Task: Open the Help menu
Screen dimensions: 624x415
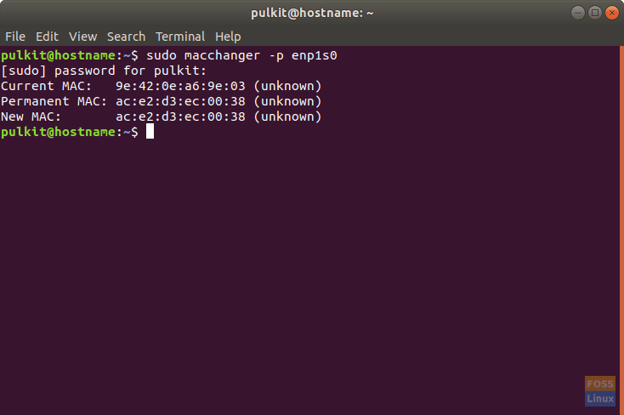Action: (x=228, y=37)
